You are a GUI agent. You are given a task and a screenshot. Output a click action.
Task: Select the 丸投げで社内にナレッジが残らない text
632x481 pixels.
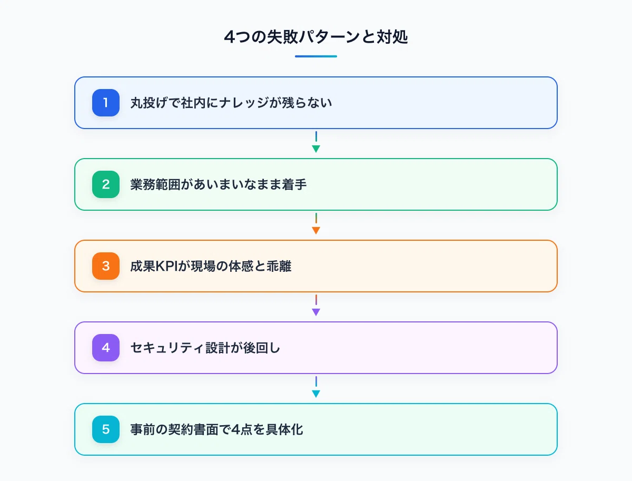click(231, 103)
